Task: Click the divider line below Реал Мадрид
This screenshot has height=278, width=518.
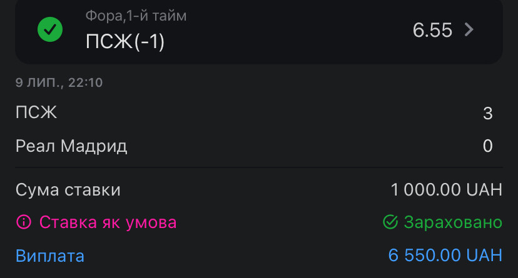Action: [x=259, y=167]
